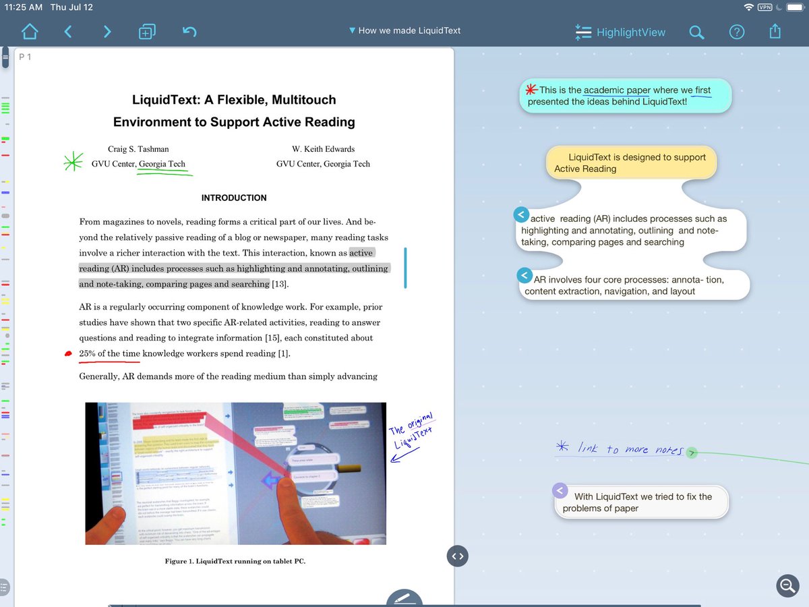Tap the back navigation arrow
Screen dimensions: 809x607
[x=67, y=31]
